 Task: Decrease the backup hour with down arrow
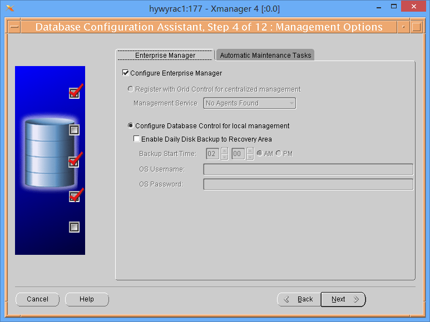224,157
